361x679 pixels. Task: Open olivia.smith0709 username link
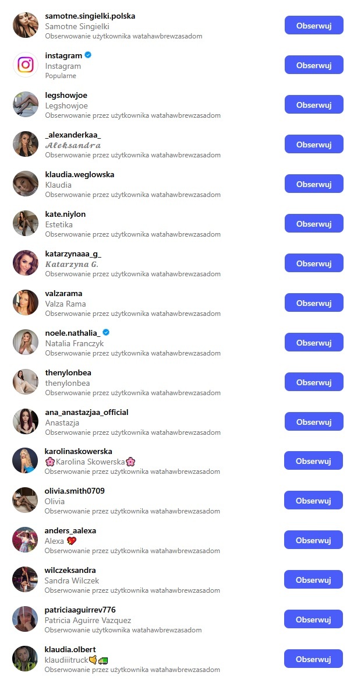tap(75, 491)
